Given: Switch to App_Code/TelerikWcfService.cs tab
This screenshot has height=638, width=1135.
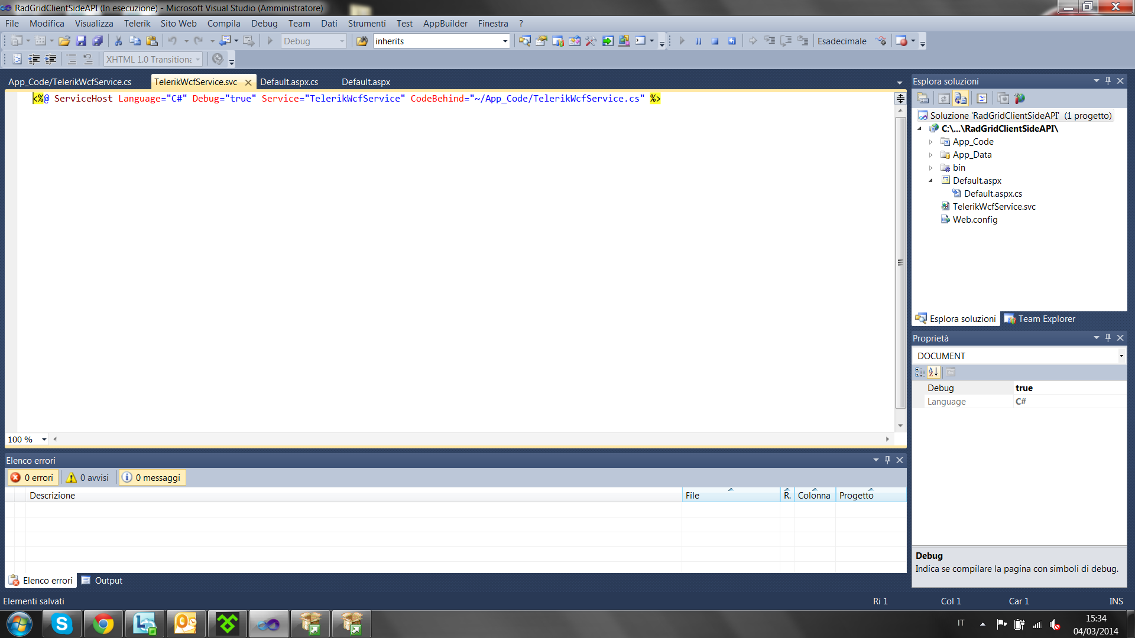Looking at the screenshot, I should click(x=70, y=82).
